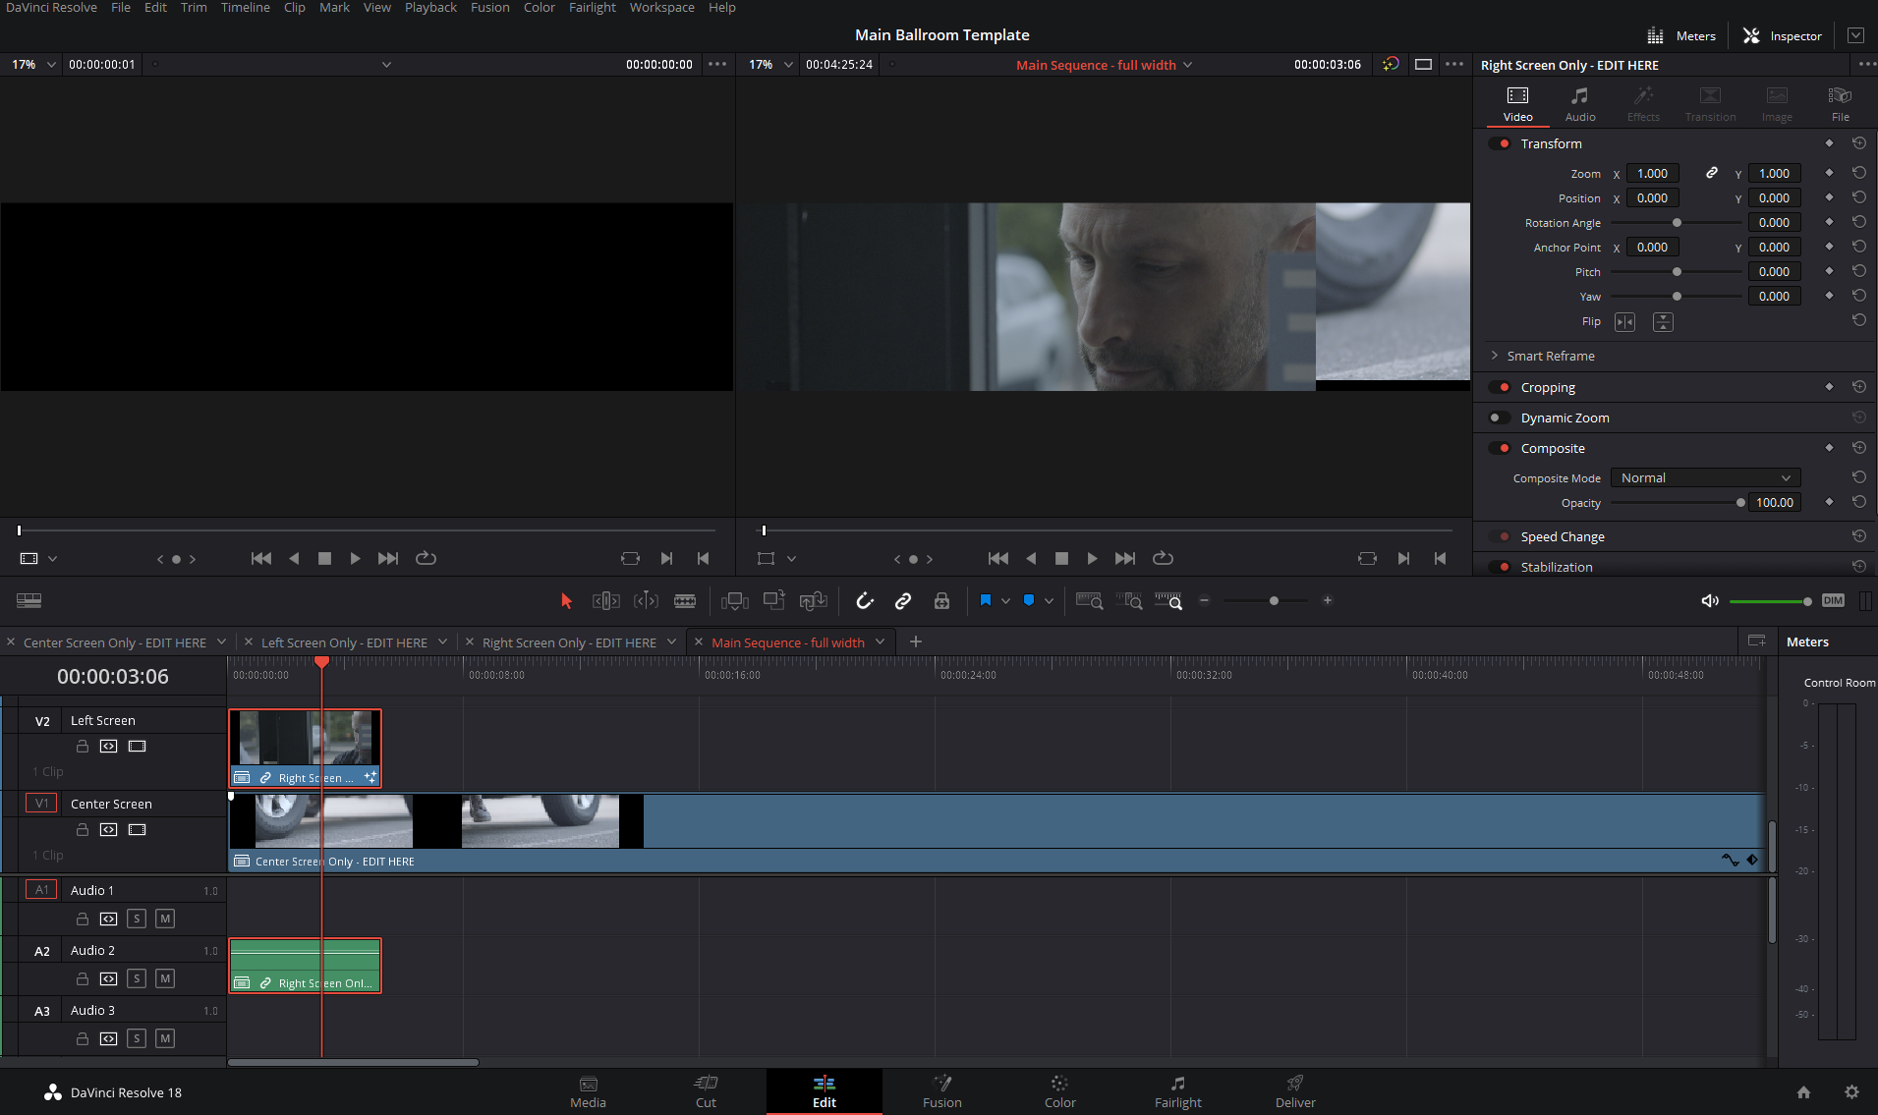Open the Playback menu

click(430, 8)
